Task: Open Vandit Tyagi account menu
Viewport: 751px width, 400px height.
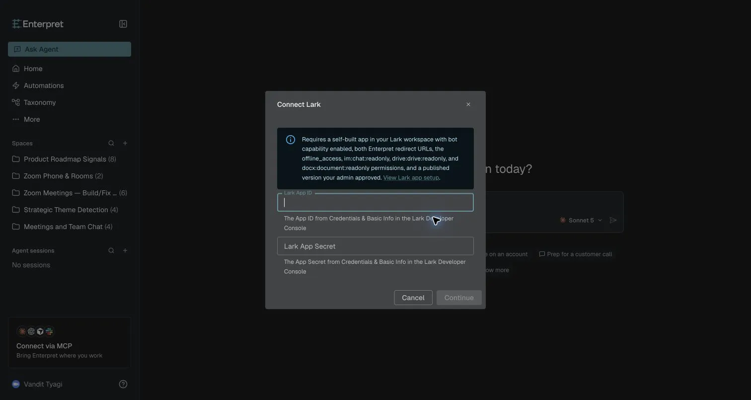Action: coord(37,384)
